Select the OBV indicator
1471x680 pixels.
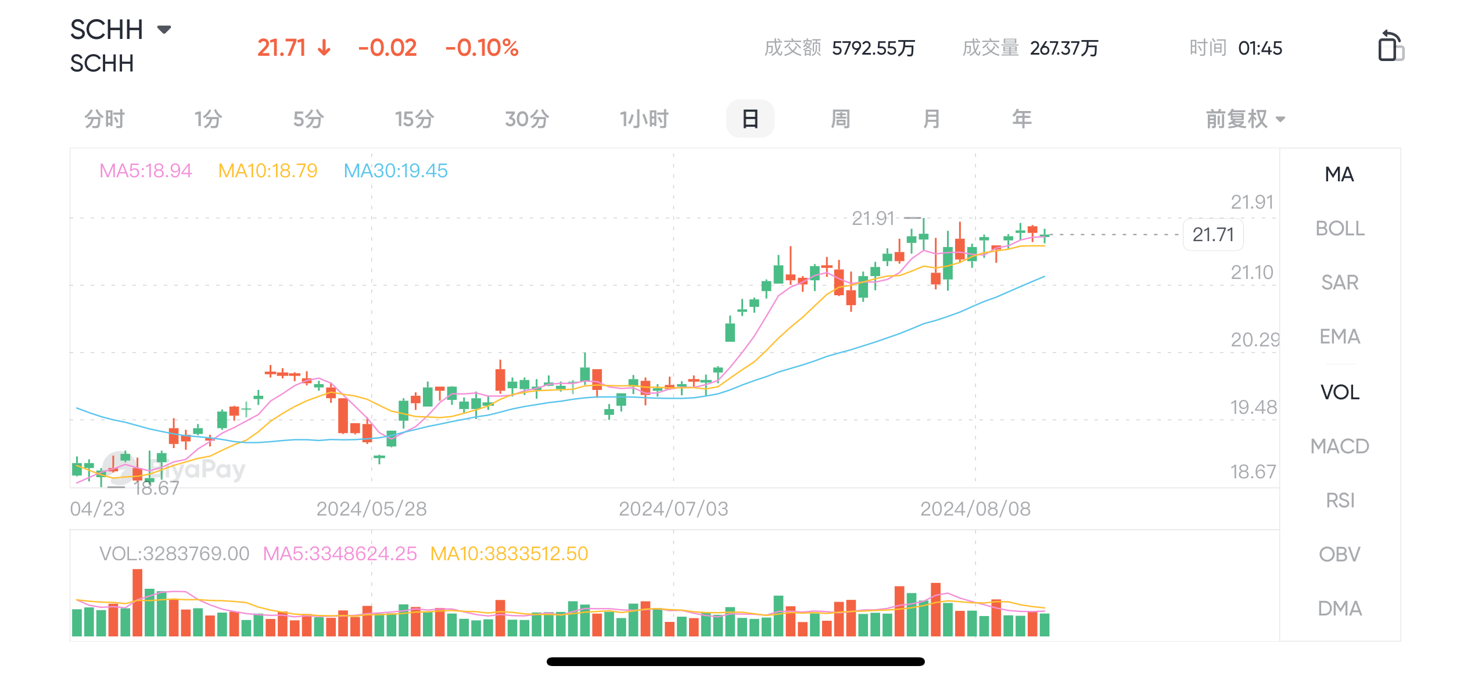[x=1340, y=554]
